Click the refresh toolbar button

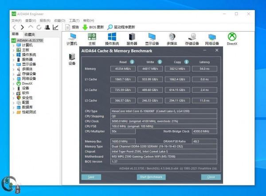pyautogui.click(x=39, y=27)
